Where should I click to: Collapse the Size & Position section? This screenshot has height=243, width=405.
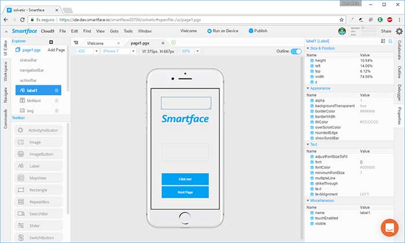pos(308,48)
